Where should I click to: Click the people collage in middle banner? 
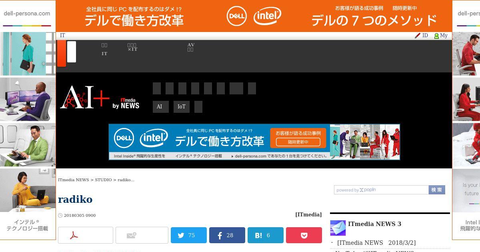364,142
